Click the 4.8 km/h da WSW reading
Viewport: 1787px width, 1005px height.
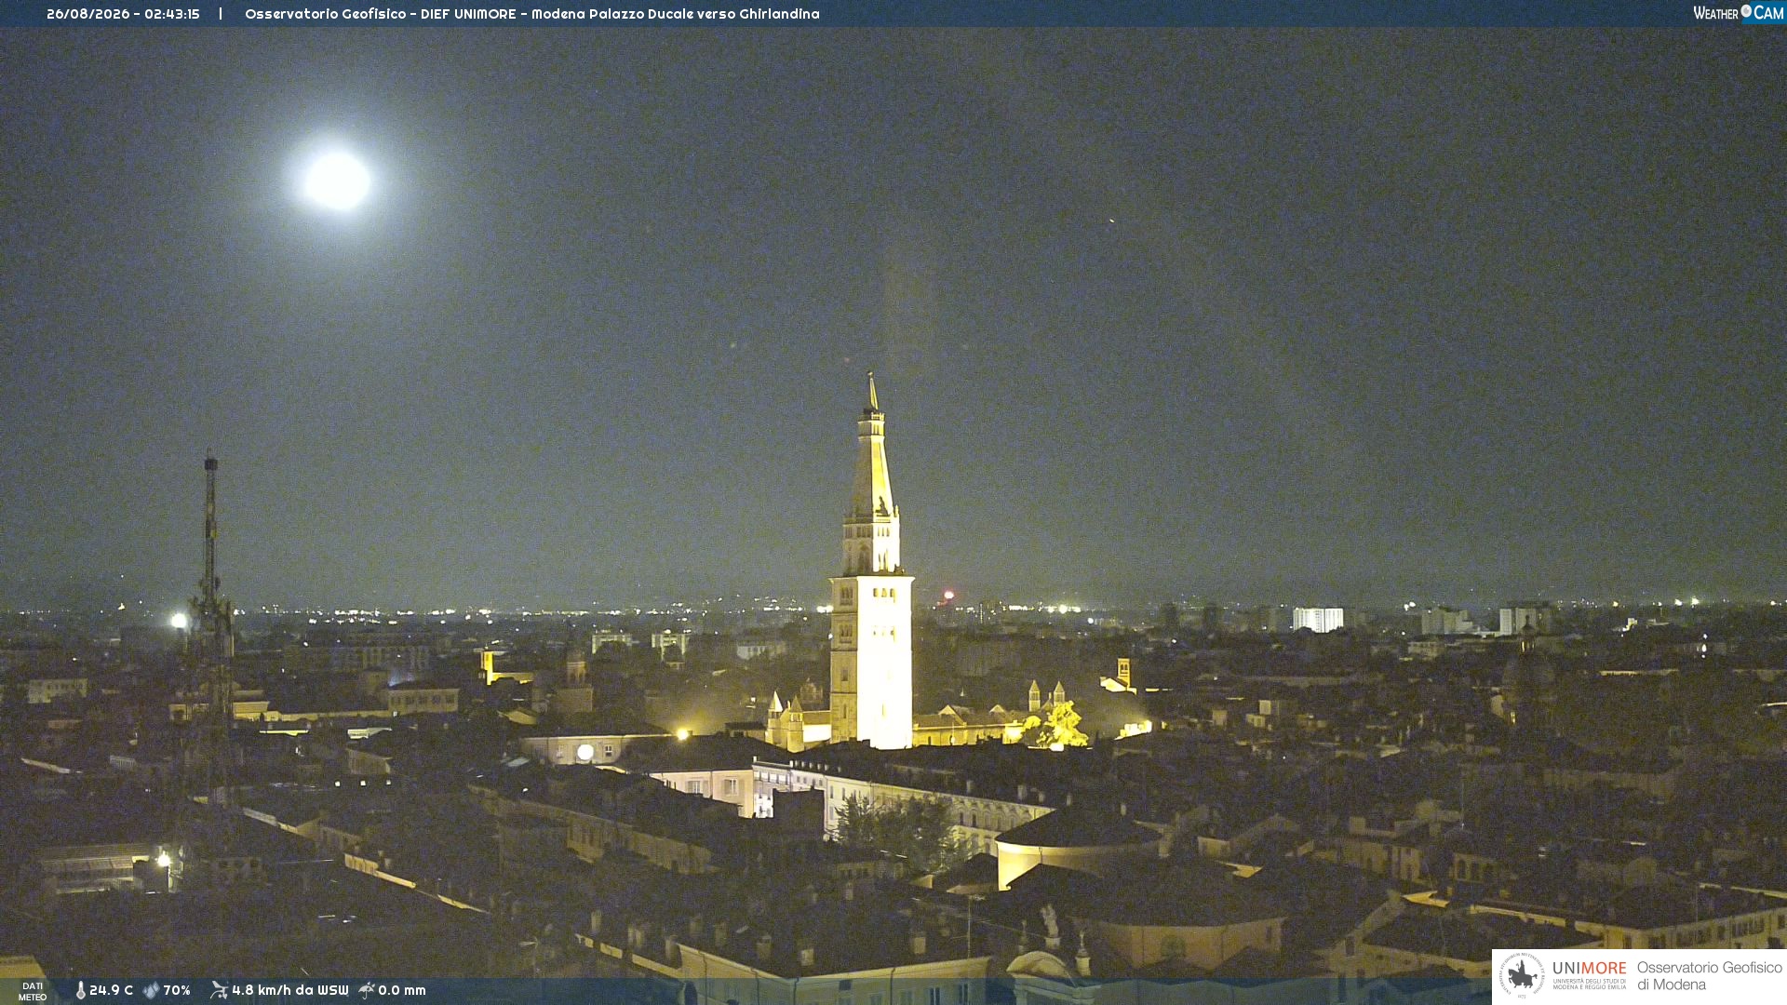coord(289,990)
